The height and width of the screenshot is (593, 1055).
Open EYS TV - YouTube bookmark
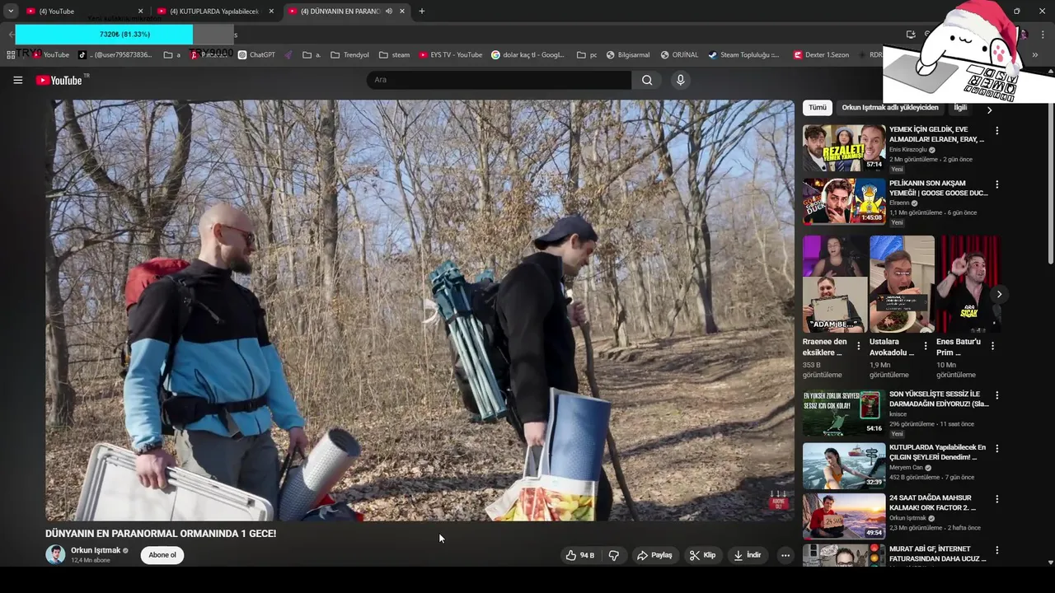coord(451,55)
